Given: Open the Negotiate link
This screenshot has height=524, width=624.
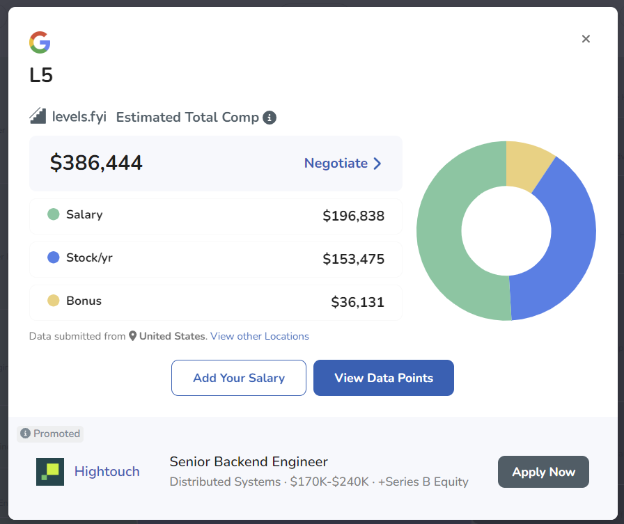Looking at the screenshot, I should pos(336,164).
